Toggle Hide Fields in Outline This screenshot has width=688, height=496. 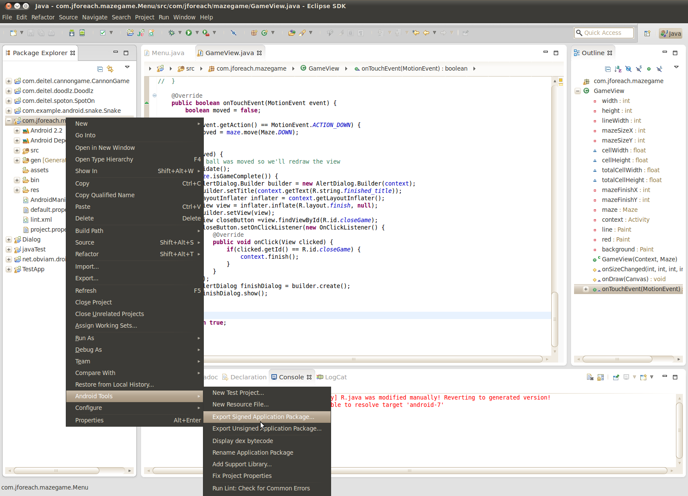(628, 69)
